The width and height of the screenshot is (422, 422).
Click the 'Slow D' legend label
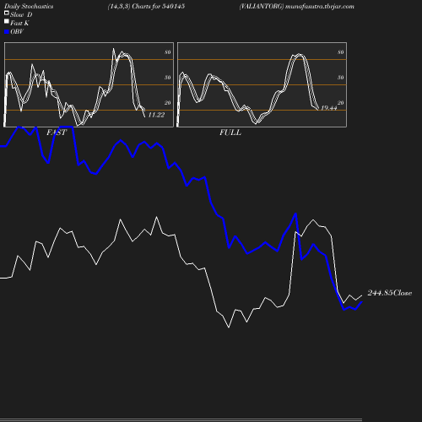tap(21, 14)
